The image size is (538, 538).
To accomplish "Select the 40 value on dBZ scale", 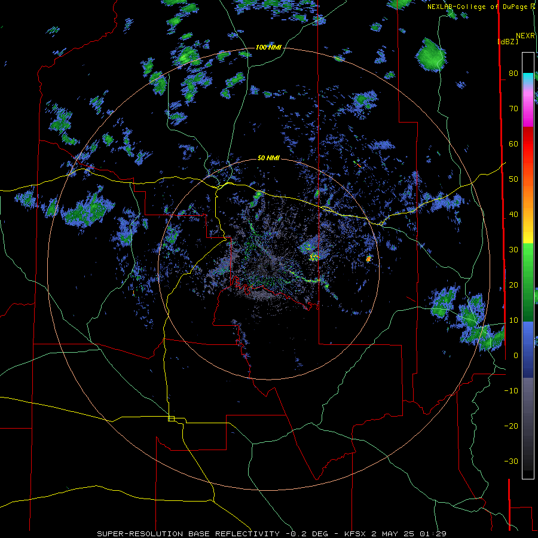I will click(513, 214).
